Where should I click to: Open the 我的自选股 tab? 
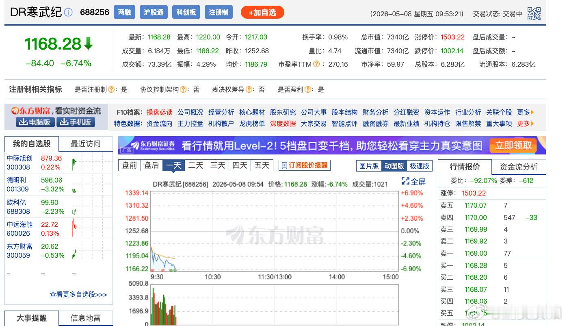[x=32, y=144]
